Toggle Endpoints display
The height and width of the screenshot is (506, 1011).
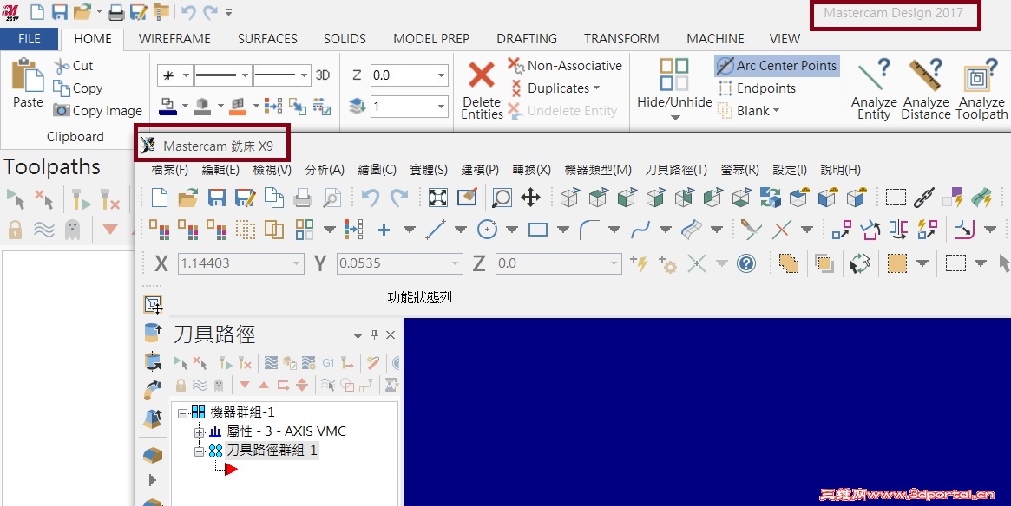click(757, 88)
